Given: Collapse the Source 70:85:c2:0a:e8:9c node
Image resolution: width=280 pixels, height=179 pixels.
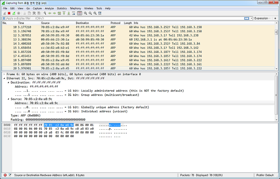Looking at the screenshot, I should (8, 99).
